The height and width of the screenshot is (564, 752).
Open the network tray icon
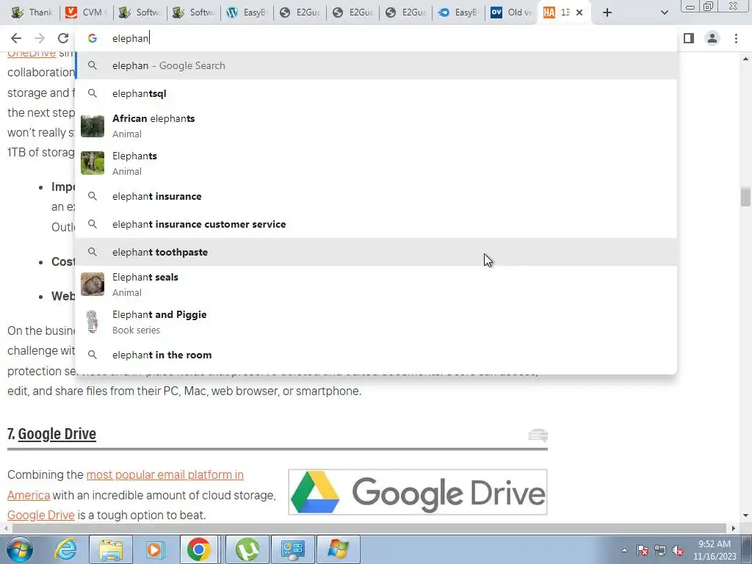pos(660,550)
